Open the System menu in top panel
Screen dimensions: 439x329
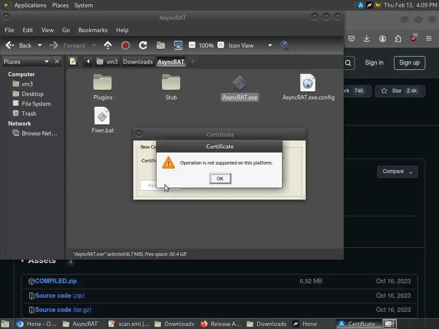pyautogui.click(x=84, y=5)
